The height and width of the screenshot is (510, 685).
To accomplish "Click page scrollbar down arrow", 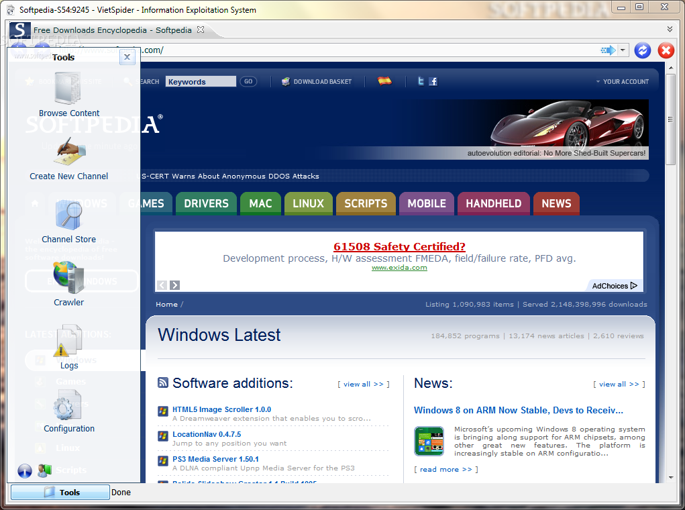I will click(x=671, y=478).
